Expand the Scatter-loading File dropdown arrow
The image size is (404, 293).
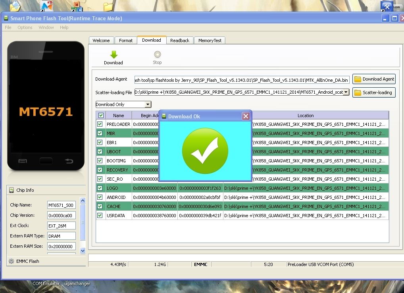[346, 92]
